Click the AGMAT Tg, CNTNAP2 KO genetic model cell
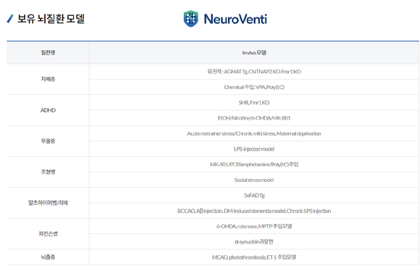Screen dimensions: 420x266 pos(254,72)
